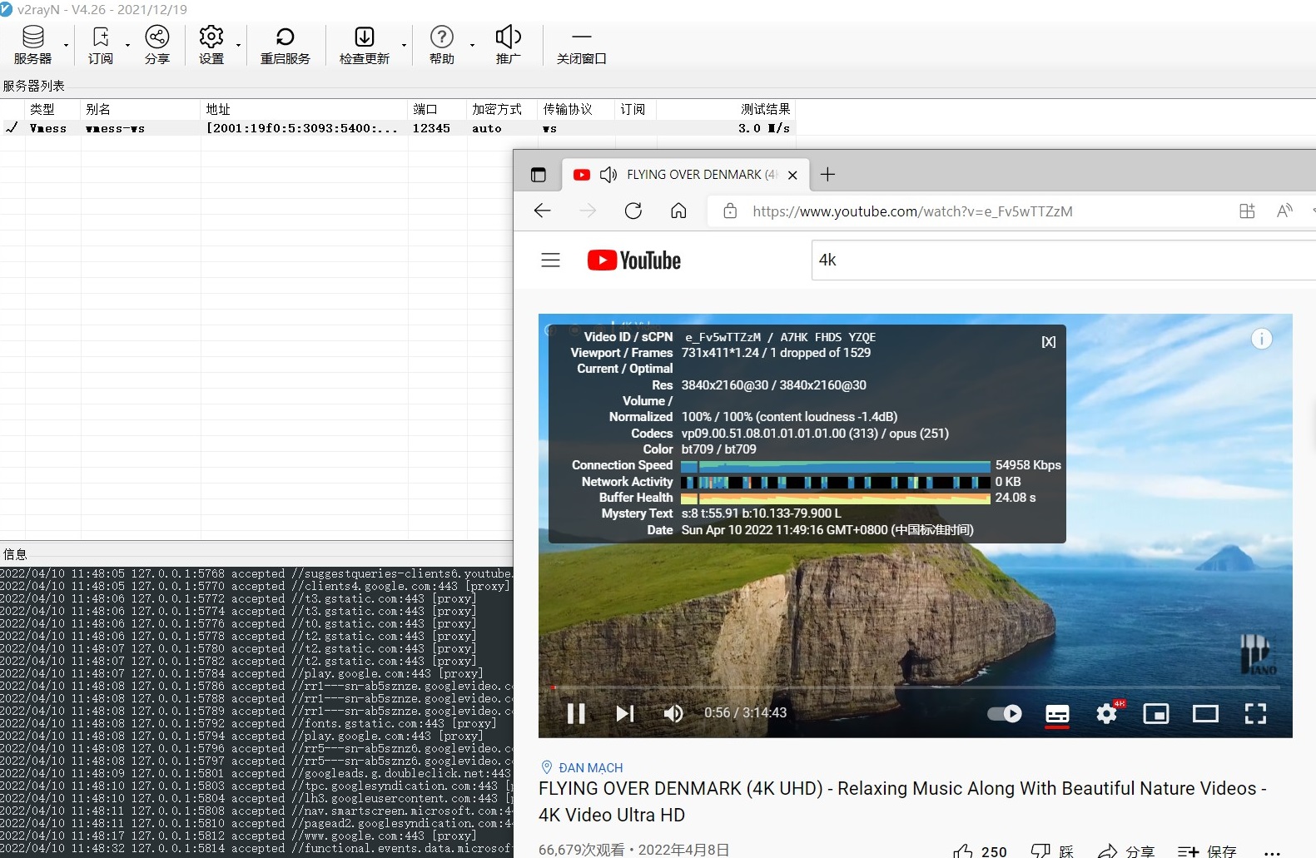Image resolution: width=1316 pixels, height=858 pixels.
Task: Switch to theater mode
Action: click(1205, 713)
